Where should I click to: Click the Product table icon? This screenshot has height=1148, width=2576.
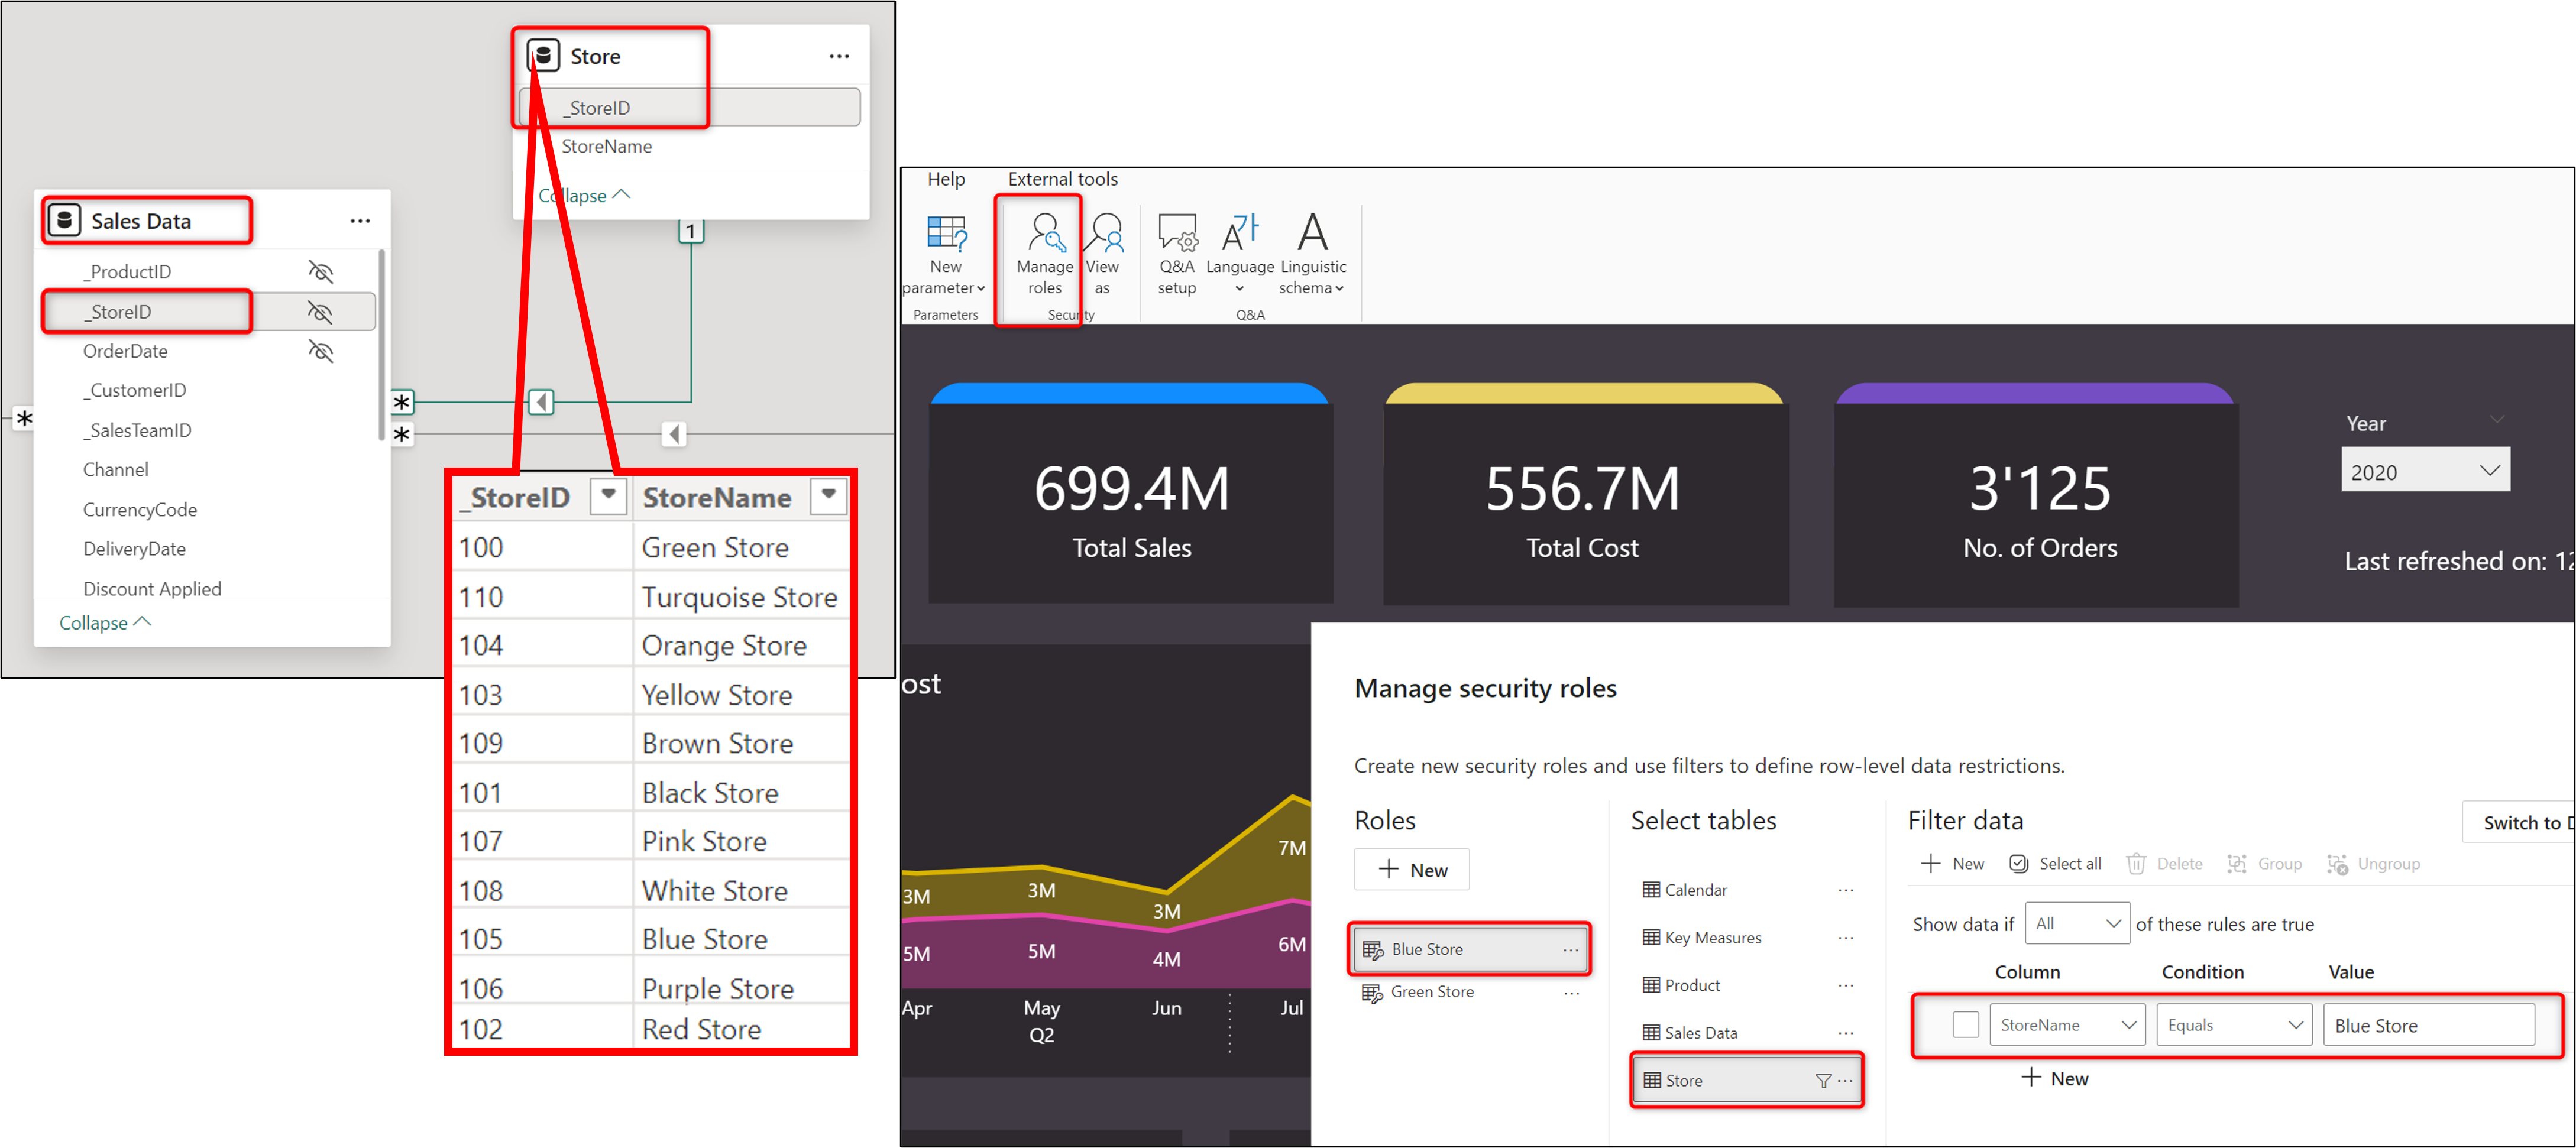pyautogui.click(x=1651, y=985)
